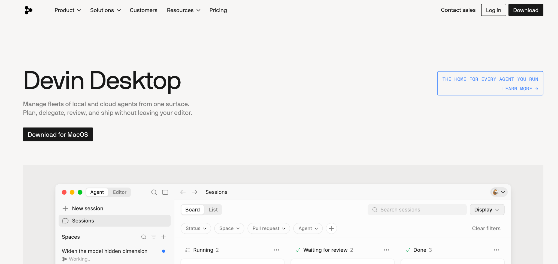Click the plus icon beside New session
Image resolution: width=558 pixels, height=264 pixels.
pos(65,209)
